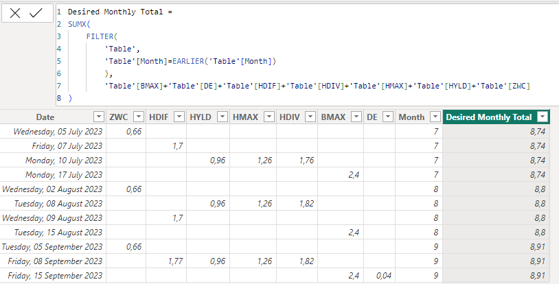The width and height of the screenshot is (559, 284).
Task: Click the cell Wednesday, 09 August 2023
Action: pyautogui.click(x=53, y=217)
